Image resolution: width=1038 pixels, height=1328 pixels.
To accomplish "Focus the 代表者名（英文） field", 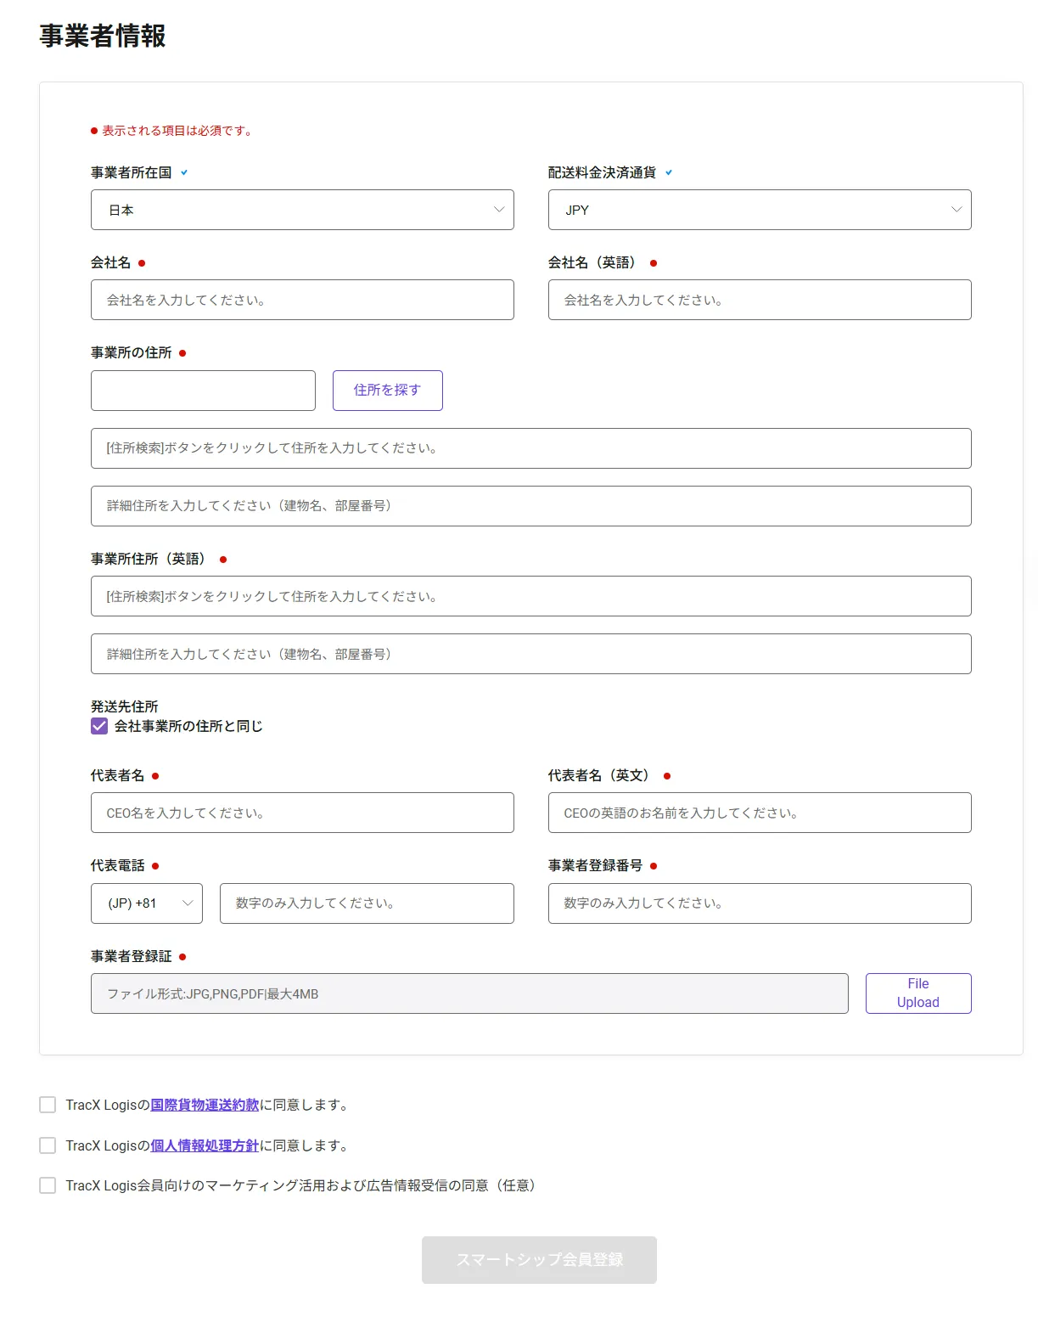I will [760, 813].
